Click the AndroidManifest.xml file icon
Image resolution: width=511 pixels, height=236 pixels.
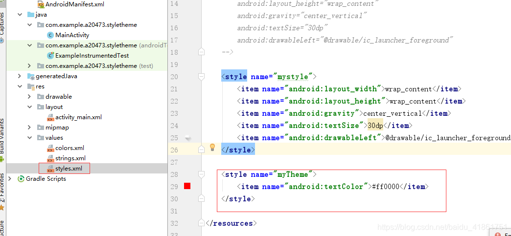(41, 4)
